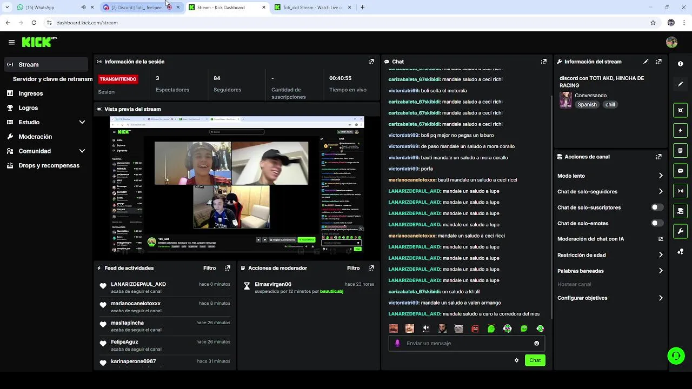This screenshot has height=389, width=692.
Task: Click the Kick logo
Action: [x=39, y=42]
